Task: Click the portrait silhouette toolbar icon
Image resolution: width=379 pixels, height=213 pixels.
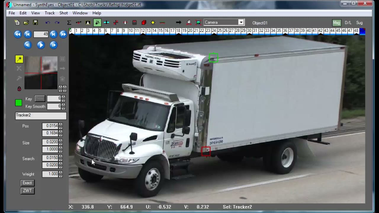Action: [88, 22]
